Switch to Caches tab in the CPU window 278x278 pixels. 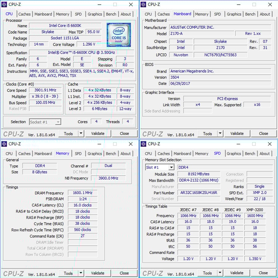pos(24,14)
